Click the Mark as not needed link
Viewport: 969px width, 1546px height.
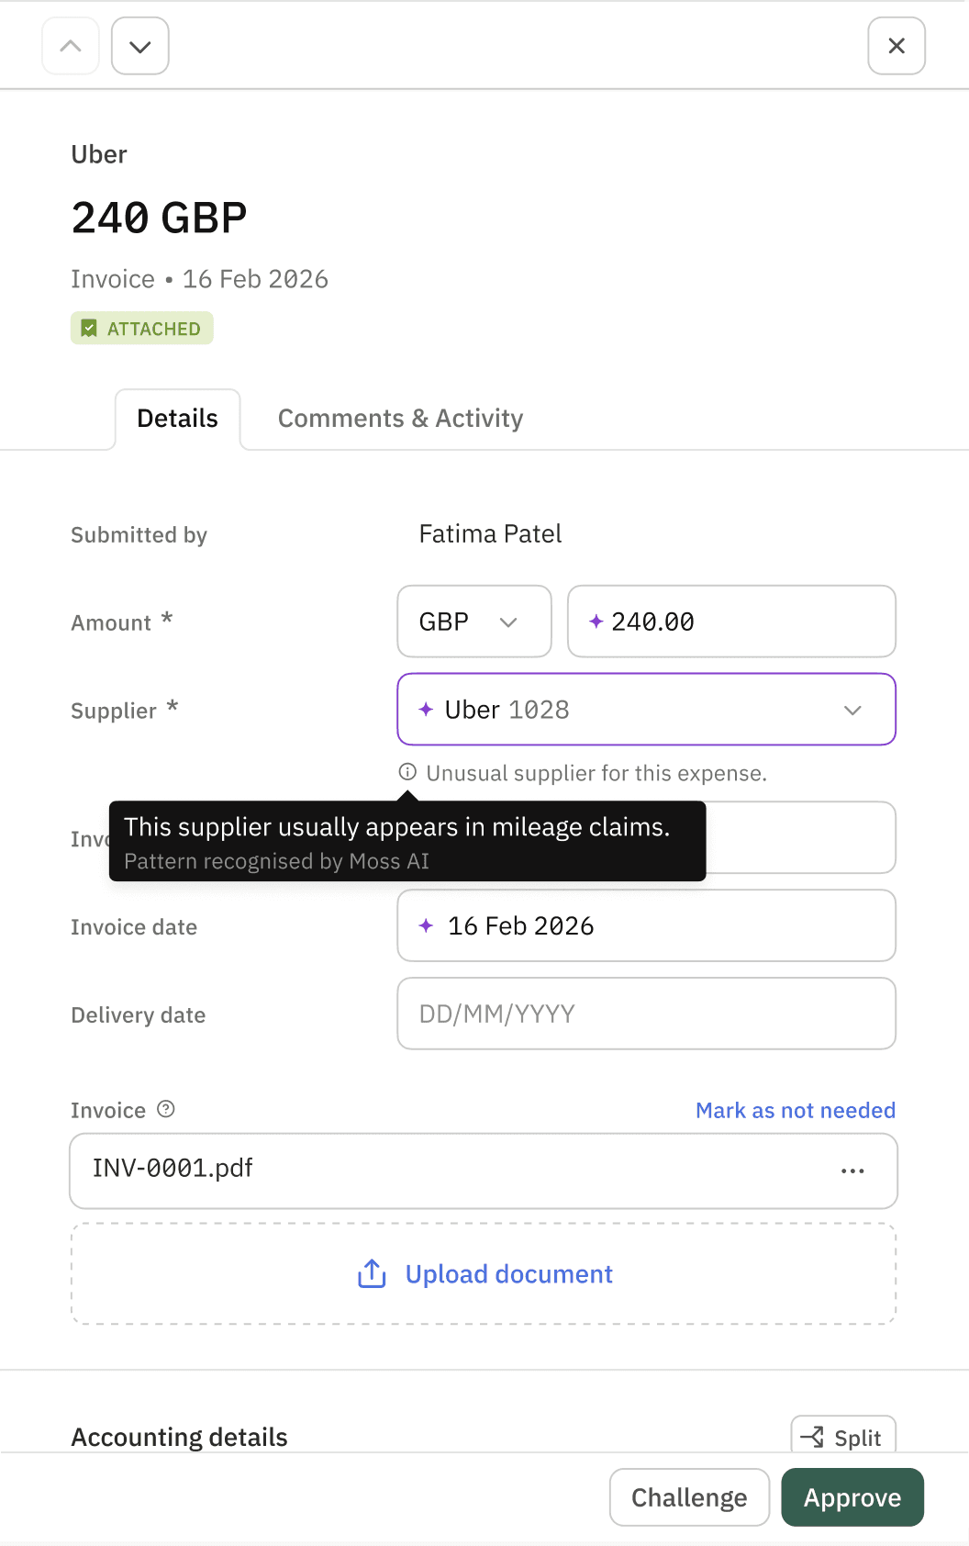point(796,1110)
